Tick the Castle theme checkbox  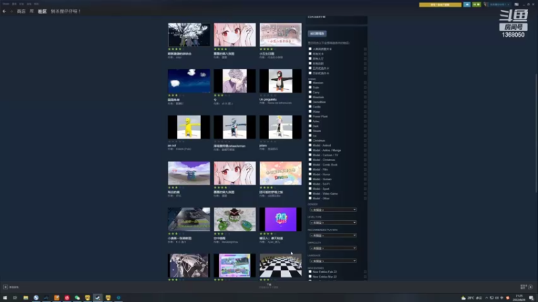310,107
